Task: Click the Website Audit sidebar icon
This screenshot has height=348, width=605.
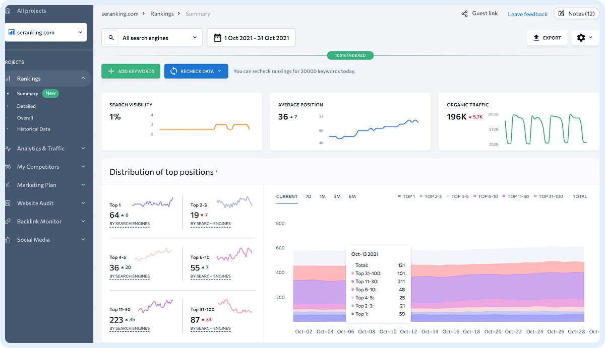Action: [8, 203]
